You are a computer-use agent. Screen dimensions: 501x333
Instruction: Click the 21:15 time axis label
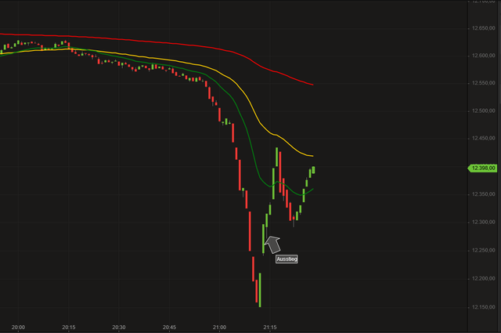click(x=270, y=328)
